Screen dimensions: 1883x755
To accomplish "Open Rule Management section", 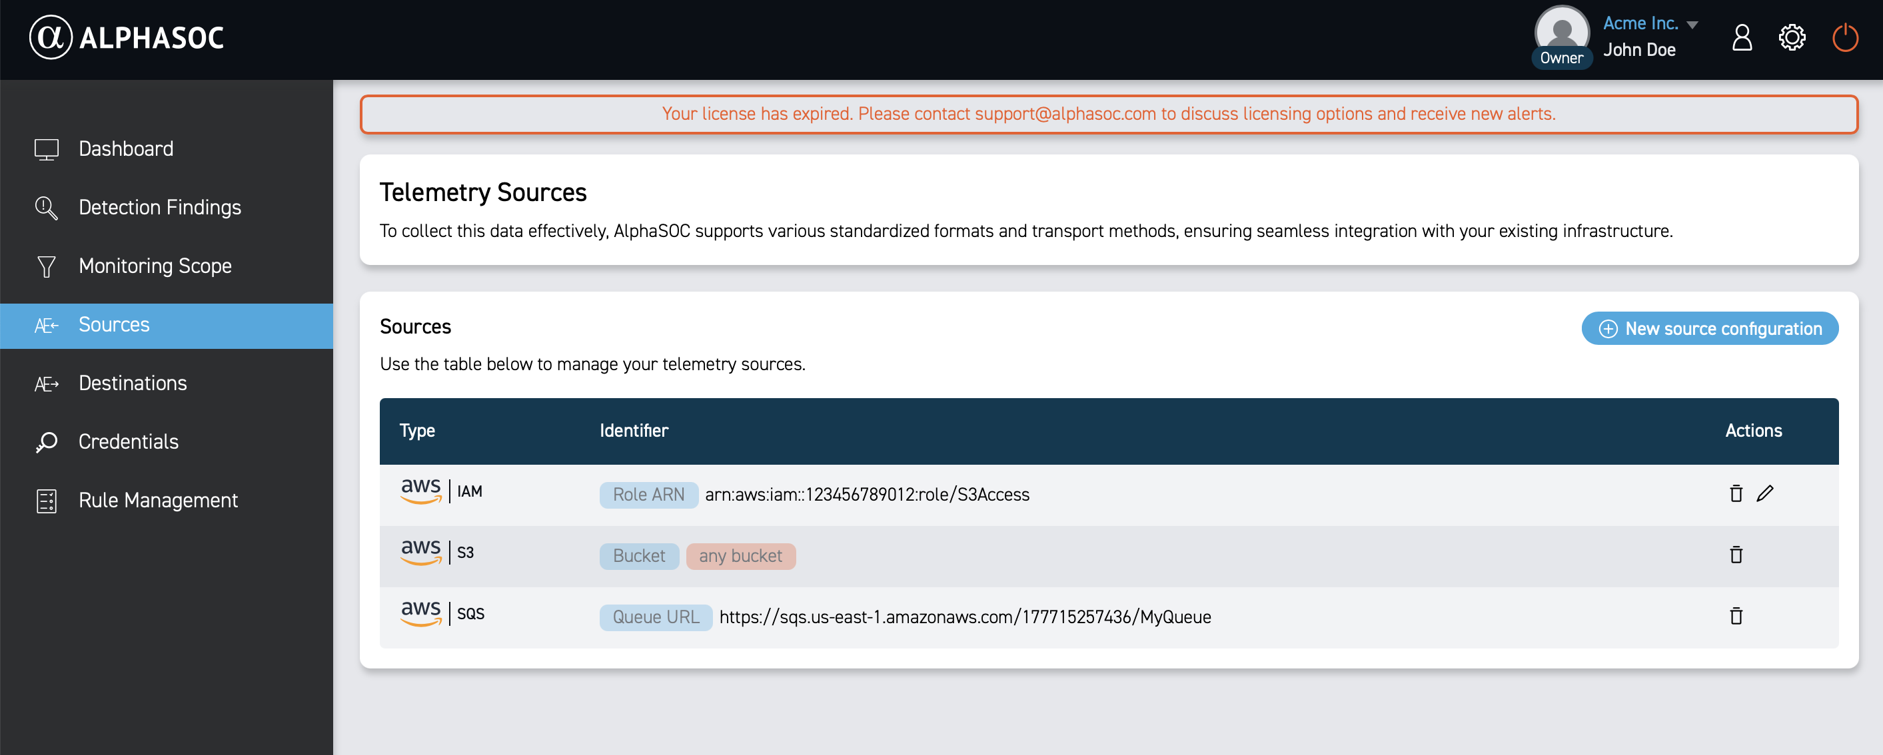I will [x=158, y=500].
